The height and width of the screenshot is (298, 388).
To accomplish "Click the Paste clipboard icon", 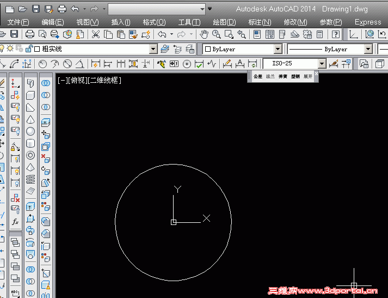I will 121,34.
